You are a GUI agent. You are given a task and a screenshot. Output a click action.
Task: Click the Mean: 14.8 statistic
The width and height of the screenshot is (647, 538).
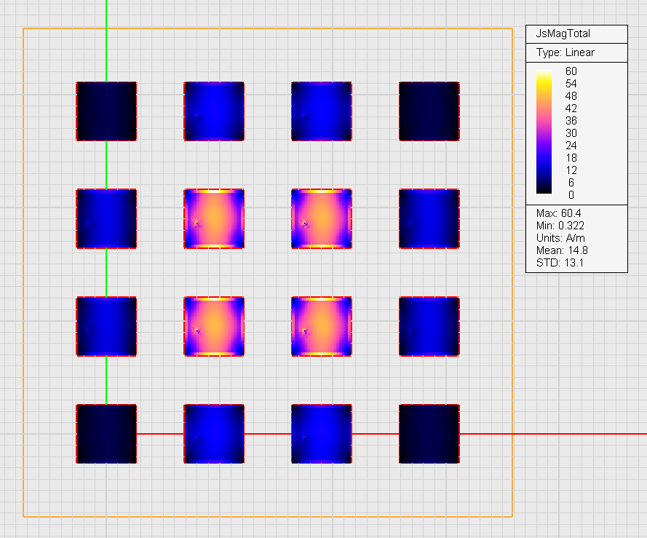click(559, 250)
